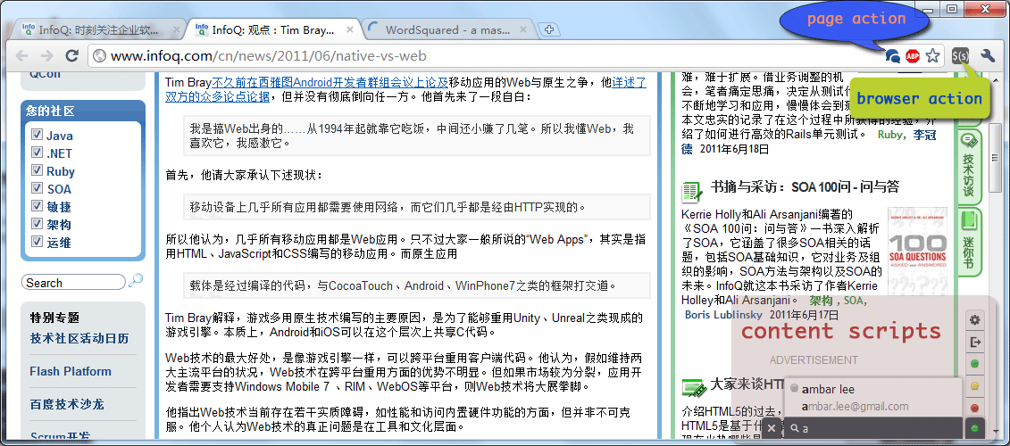
Task: Open the '书摘与采访：SOA 100问 - 问与答' heading
Action: [x=805, y=187]
